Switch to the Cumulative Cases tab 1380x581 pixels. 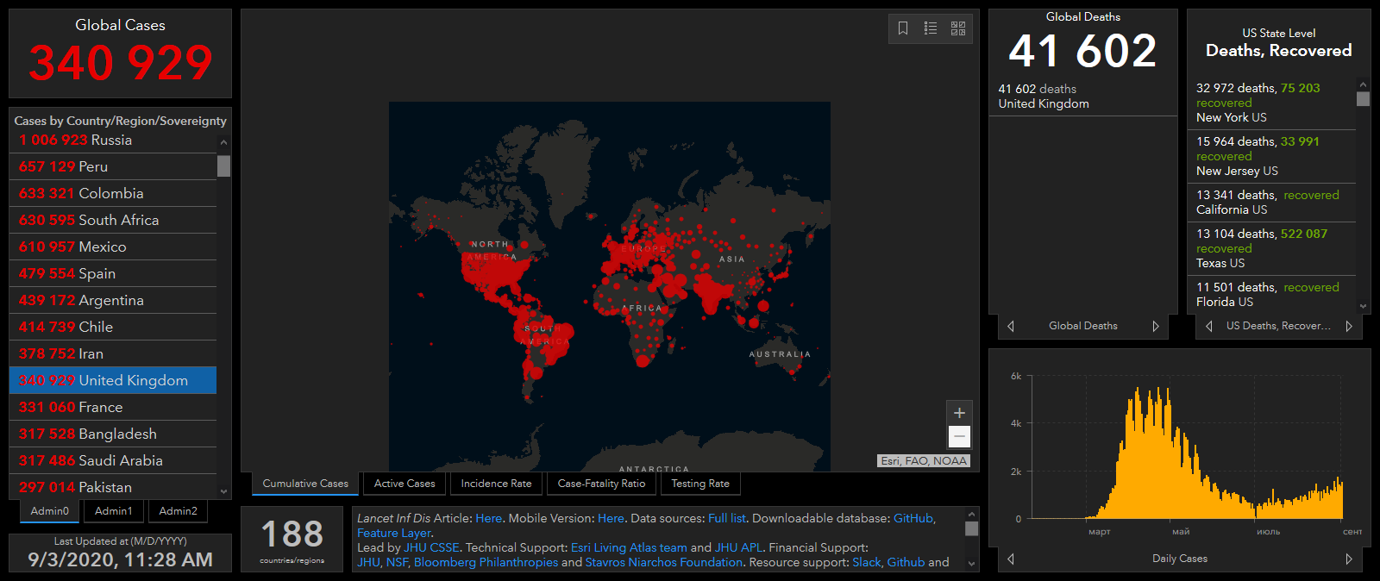(305, 484)
